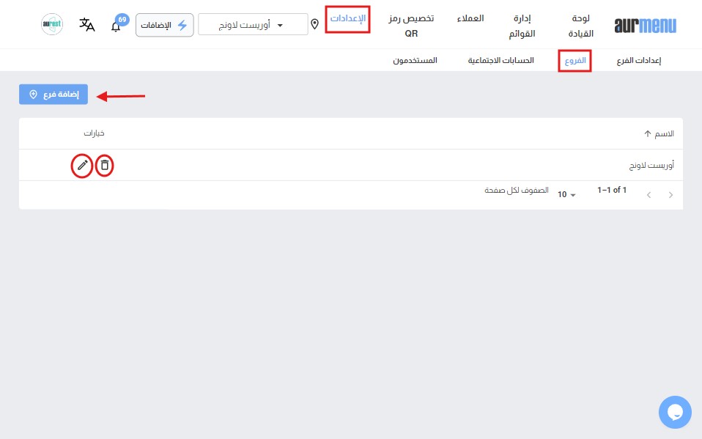This screenshot has width=702, height=439.
Task: Click the إضافة فرع button
Action: click(53, 95)
